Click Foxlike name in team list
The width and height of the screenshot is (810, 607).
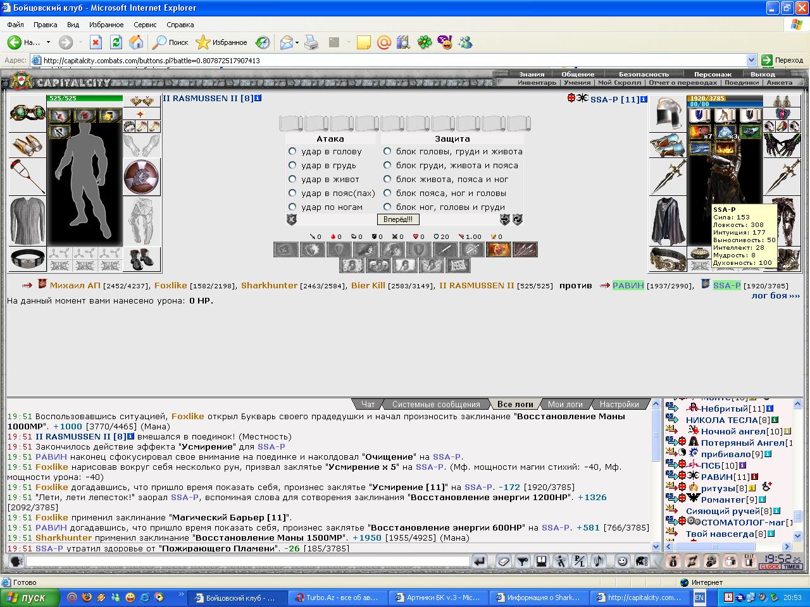click(171, 285)
